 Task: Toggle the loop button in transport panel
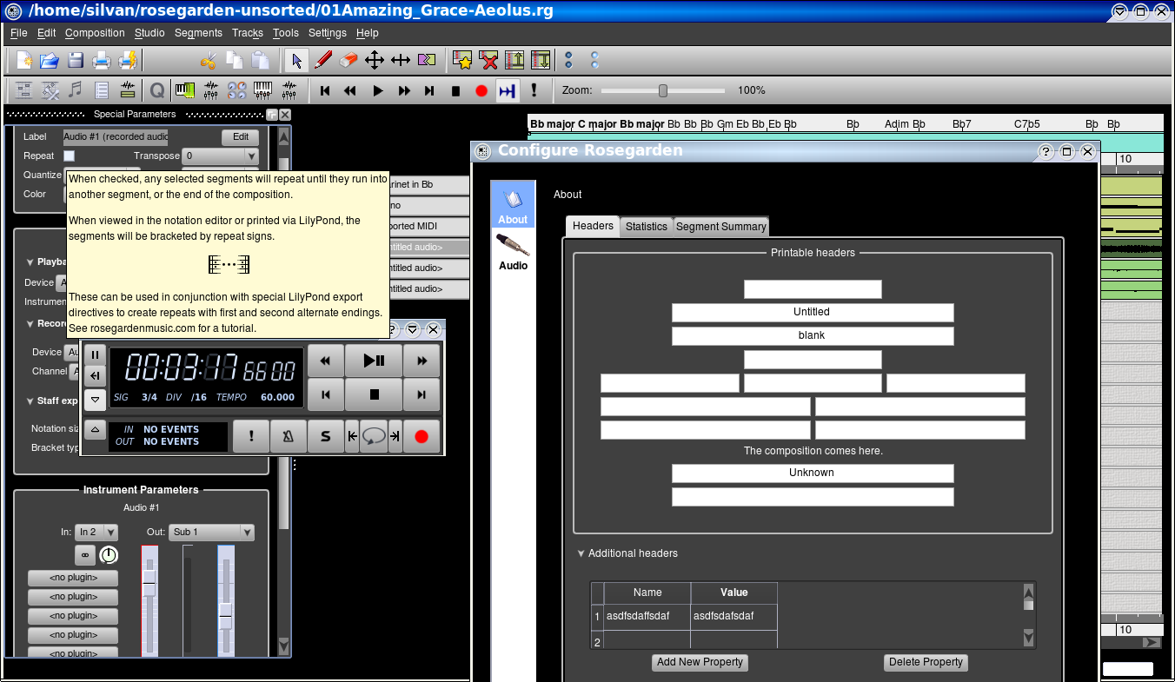pyautogui.click(x=374, y=436)
